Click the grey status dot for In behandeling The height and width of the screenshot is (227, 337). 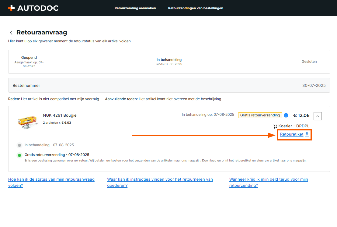click(x=19, y=145)
